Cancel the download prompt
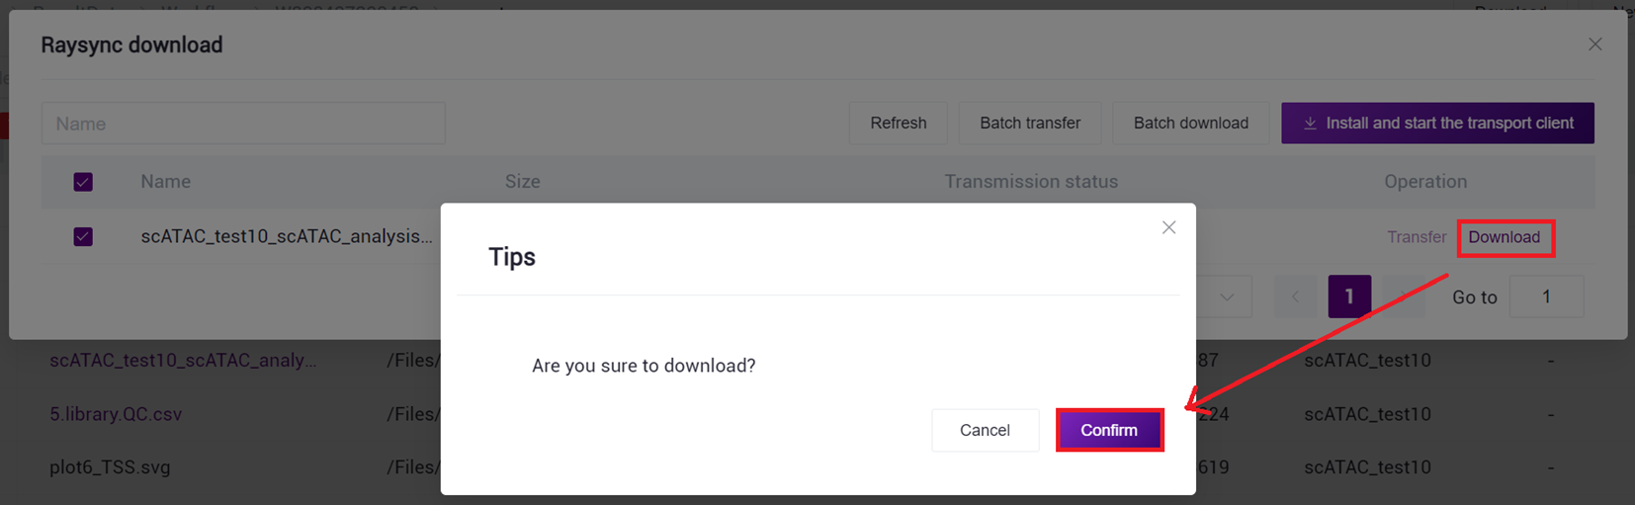This screenshot has height=505, width=1635. coord(985,430)
